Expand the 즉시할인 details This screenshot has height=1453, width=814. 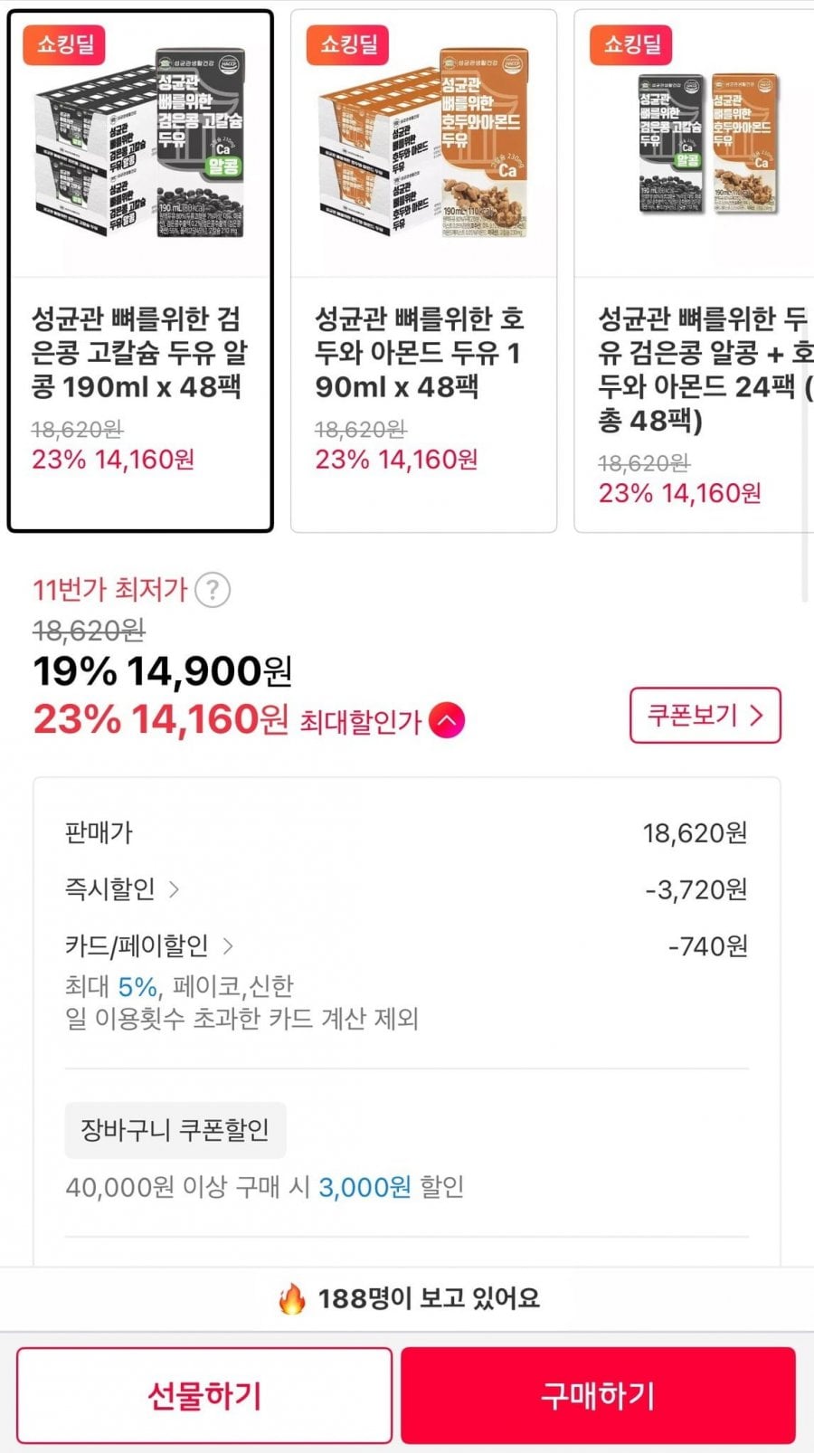click(x=122, y=889)
